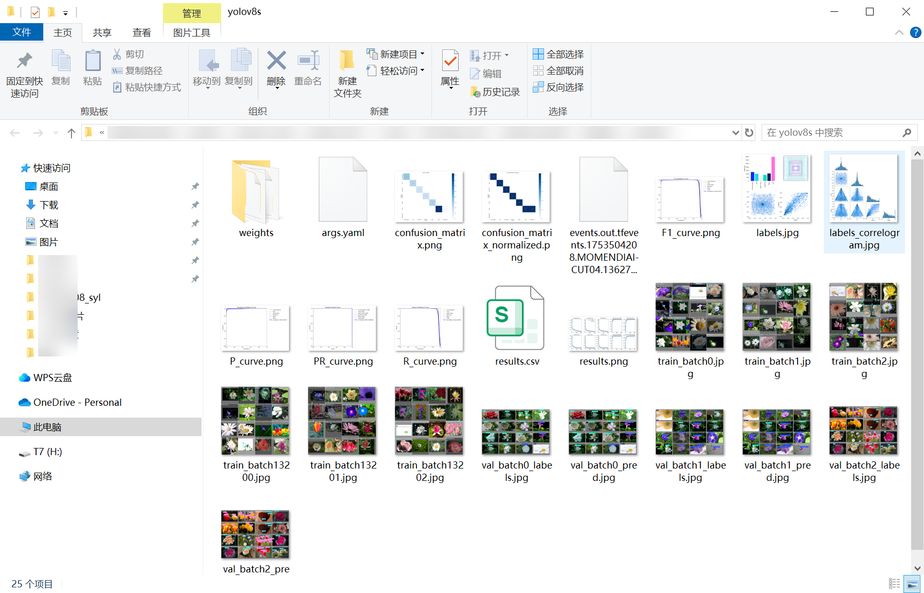Click the forward navigation arrow
The width and height of the screenshot is (924, 593).
coord(38,133)
